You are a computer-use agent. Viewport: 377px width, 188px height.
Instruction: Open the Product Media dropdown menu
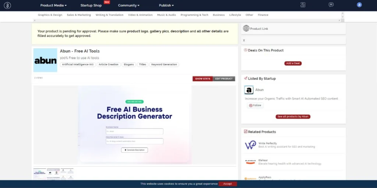(53, 5)
